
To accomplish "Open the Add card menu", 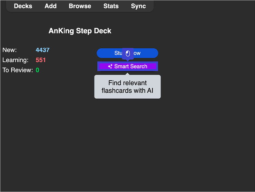I will (x=51, y=6).
